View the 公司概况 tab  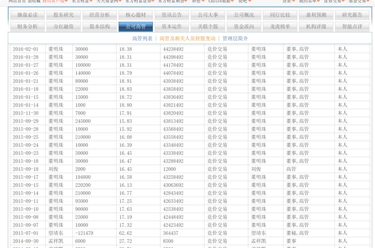244,15
